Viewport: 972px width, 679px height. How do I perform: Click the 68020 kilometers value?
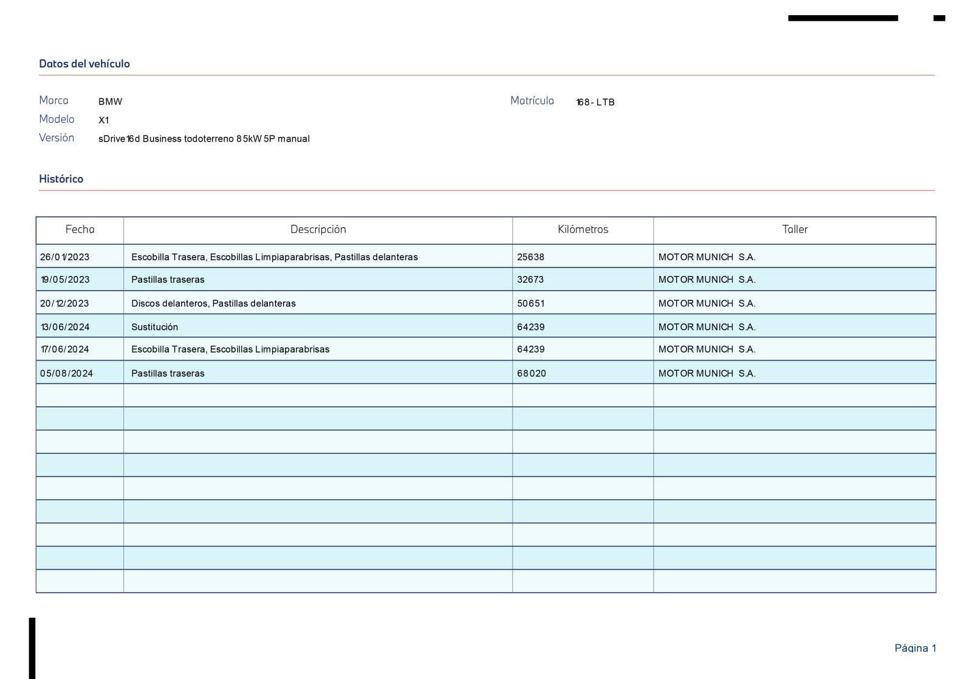pos(532,373)
